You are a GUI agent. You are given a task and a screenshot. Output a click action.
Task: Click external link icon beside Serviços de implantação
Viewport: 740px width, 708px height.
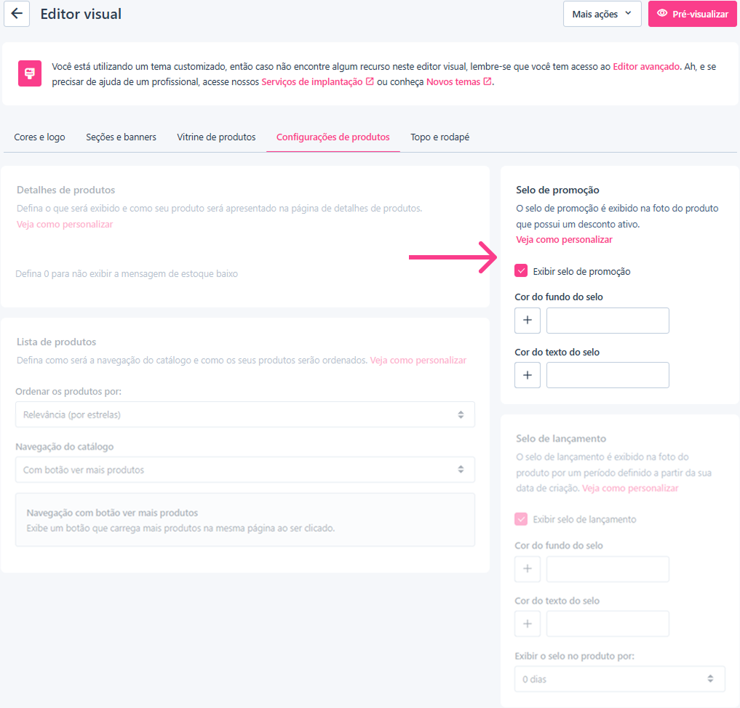pos(370,81)
